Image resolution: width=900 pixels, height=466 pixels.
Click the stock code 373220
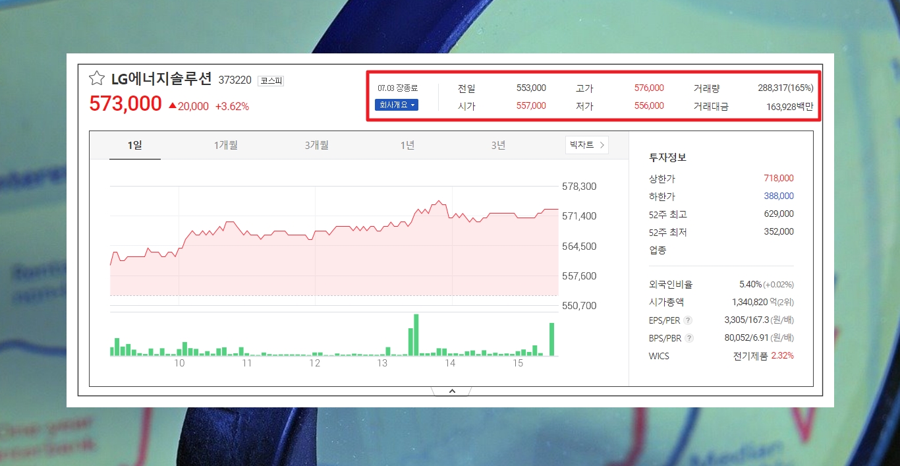coord(235,80)
